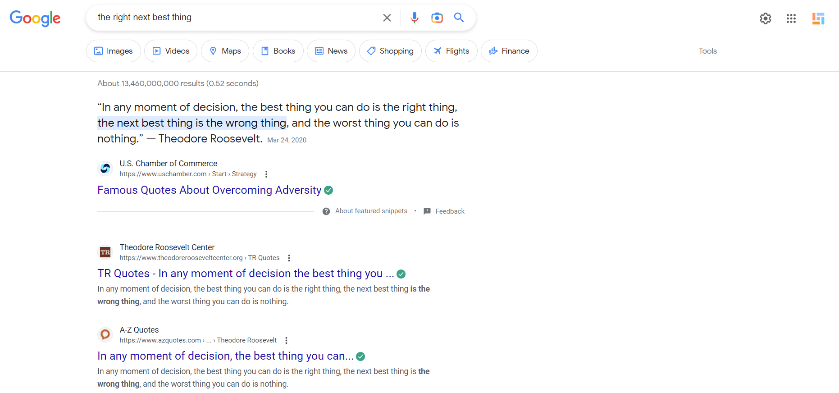This screenshot has width=839, height=393.
Task: Click the 'U.S. Chamber of Commerce' site name
Action: (169, 164)
